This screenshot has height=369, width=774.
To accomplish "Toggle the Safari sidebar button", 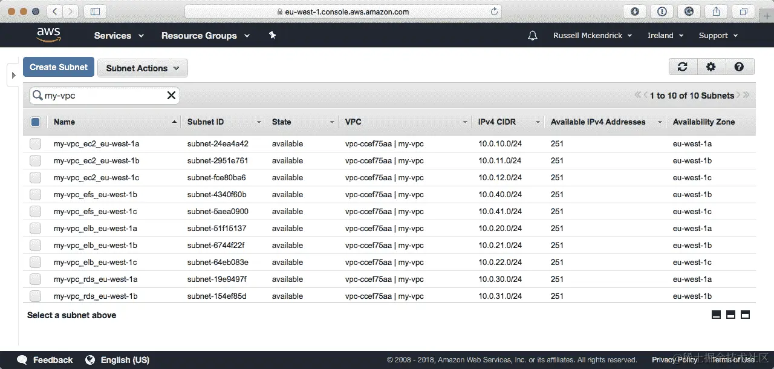I will coord(95,11).
